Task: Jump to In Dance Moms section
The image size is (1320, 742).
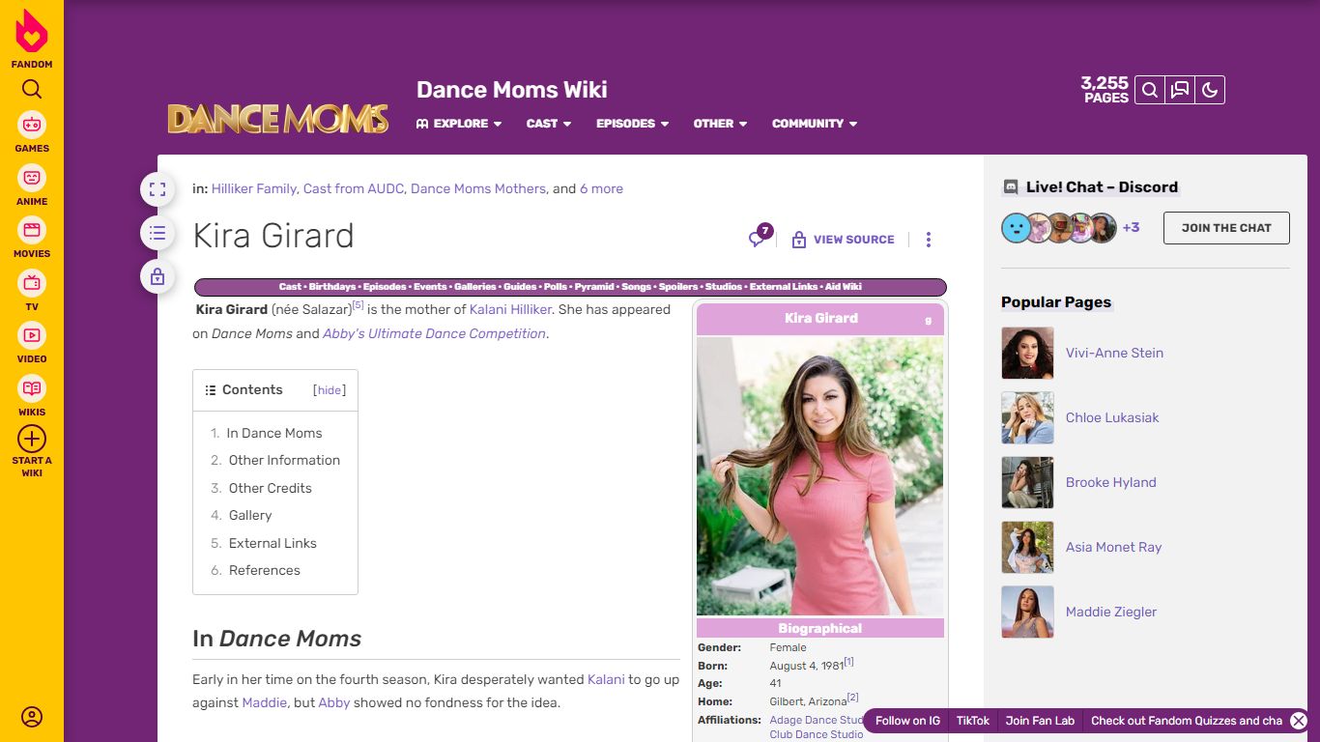Action: pyautogui.click(x=274, y=434)
